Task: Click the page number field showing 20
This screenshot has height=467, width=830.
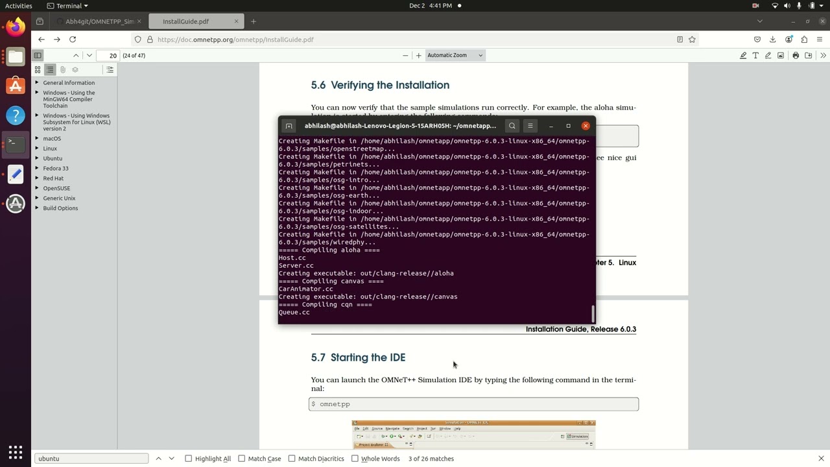Action: click(x=108, y=55)
